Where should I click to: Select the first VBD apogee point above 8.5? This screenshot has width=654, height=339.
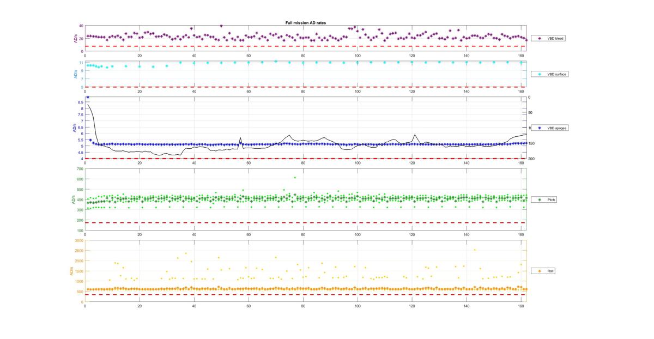88,98
